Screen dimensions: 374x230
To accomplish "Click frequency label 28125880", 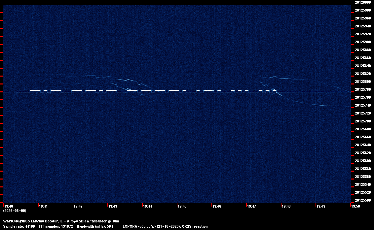I will pyautogui.click(x=363, y=50).
